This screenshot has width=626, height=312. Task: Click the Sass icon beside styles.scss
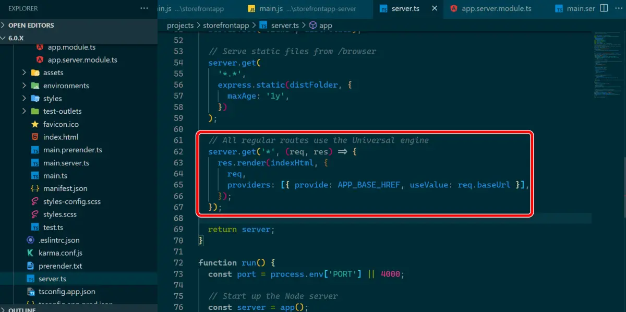coord(35,214)
